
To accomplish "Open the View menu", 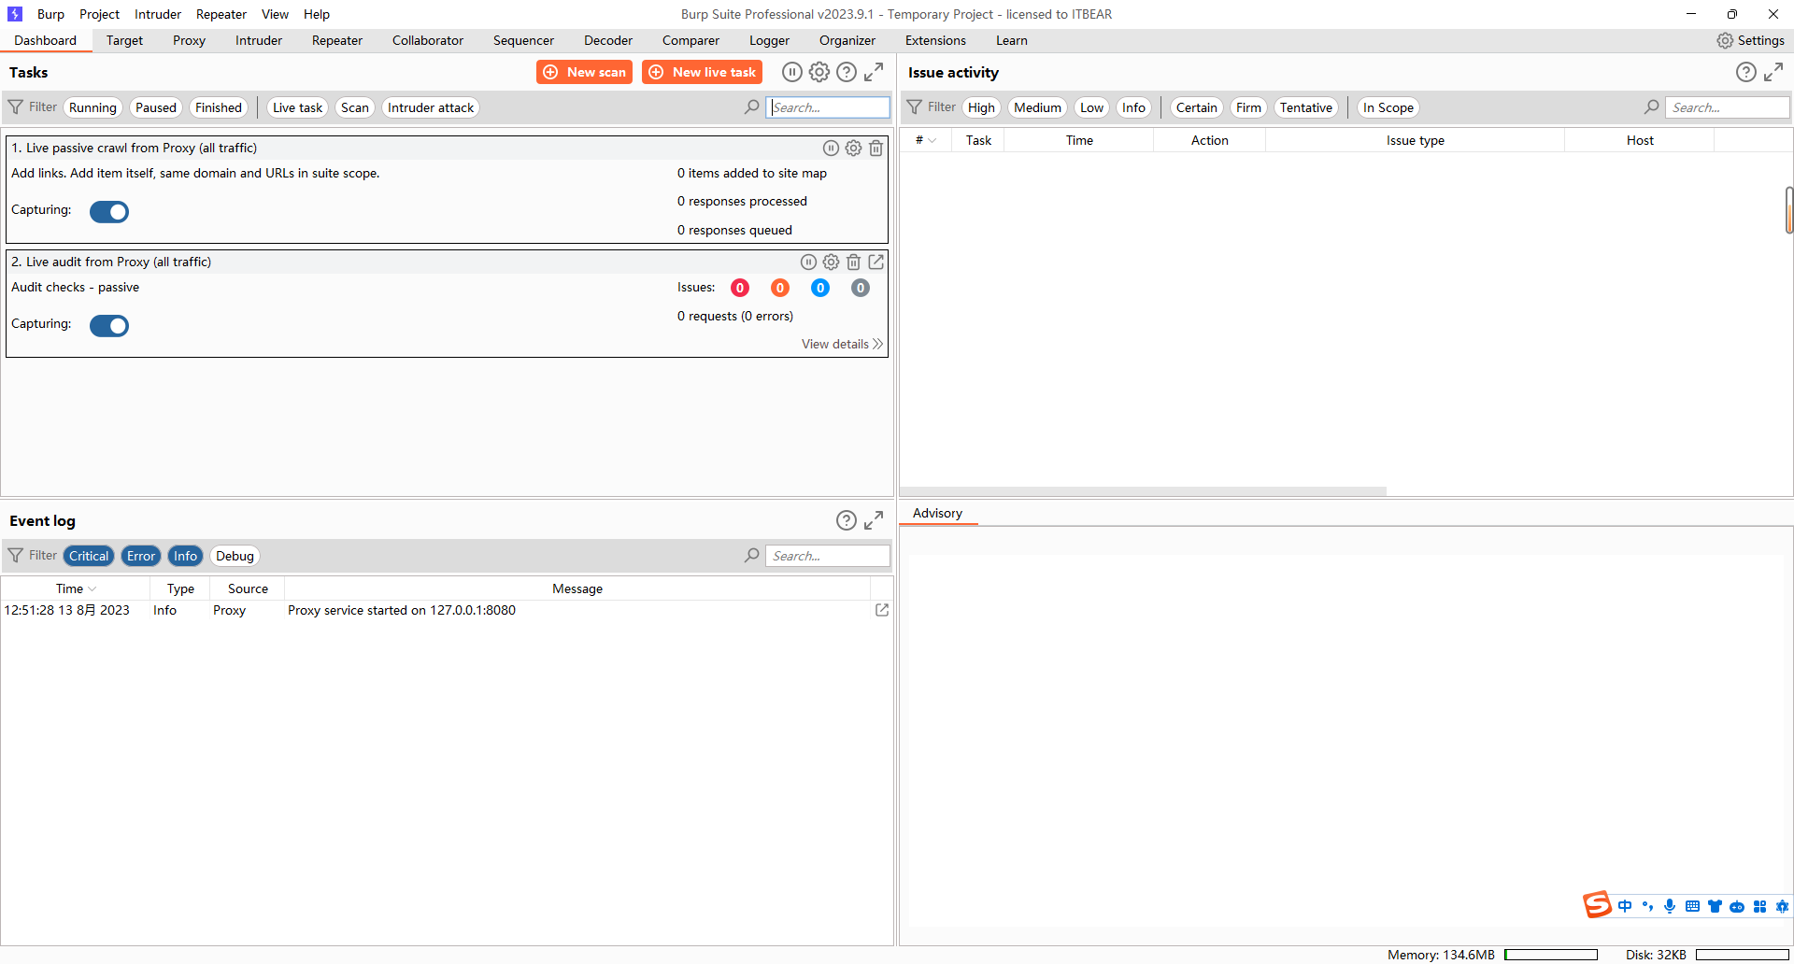I will (275, 14).
